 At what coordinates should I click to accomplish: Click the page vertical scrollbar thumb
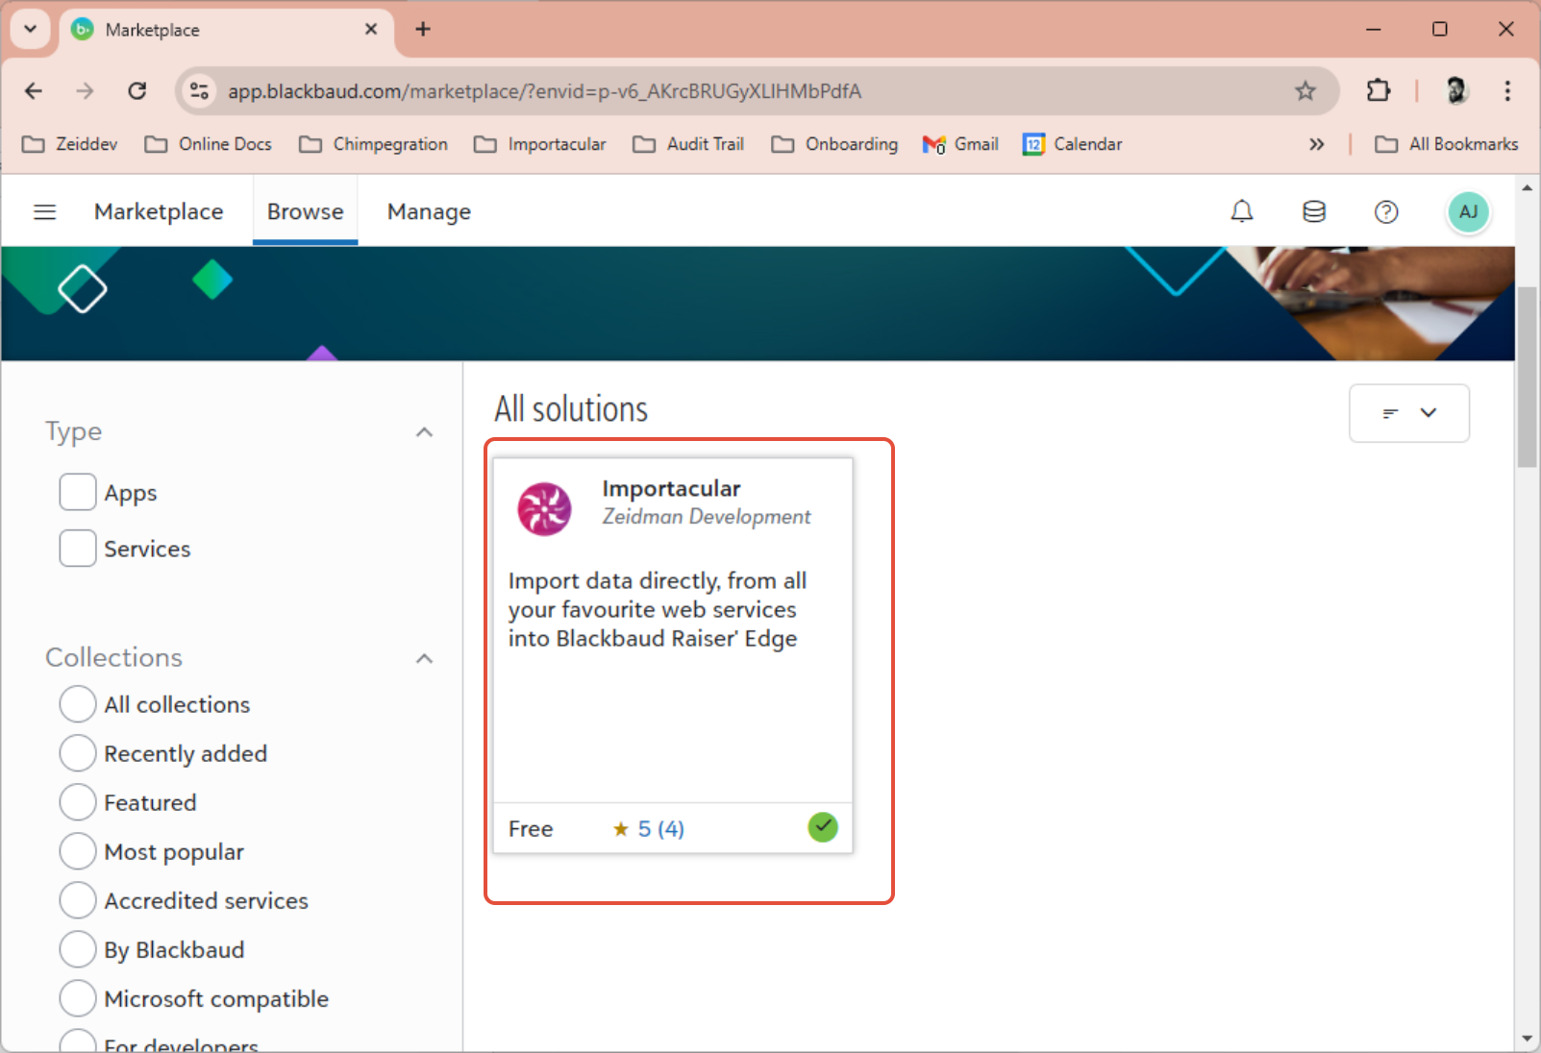point(1528,377)
